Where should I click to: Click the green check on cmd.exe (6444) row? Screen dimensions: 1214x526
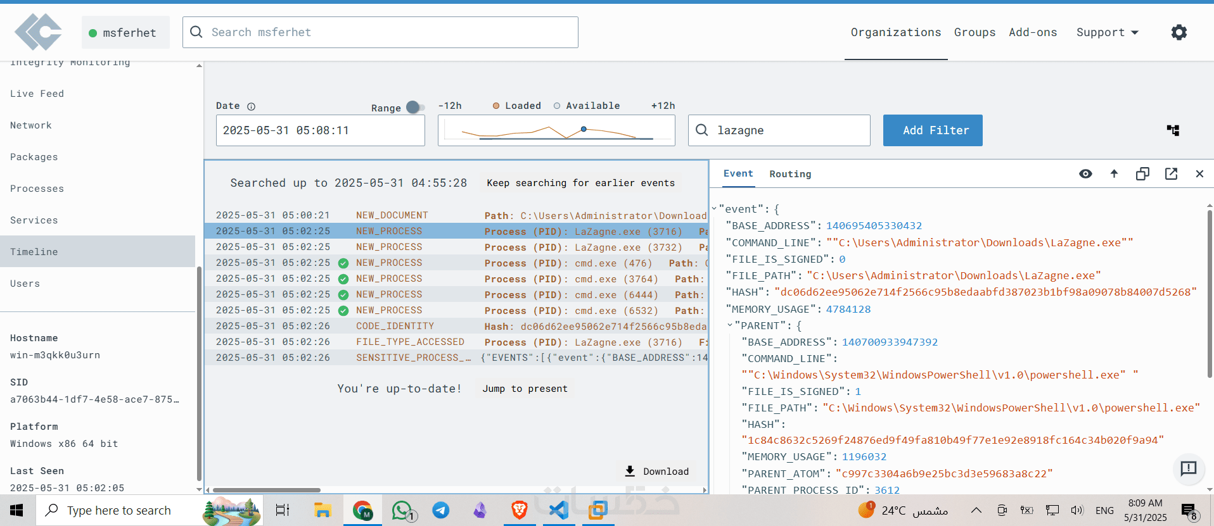(343, 295)
